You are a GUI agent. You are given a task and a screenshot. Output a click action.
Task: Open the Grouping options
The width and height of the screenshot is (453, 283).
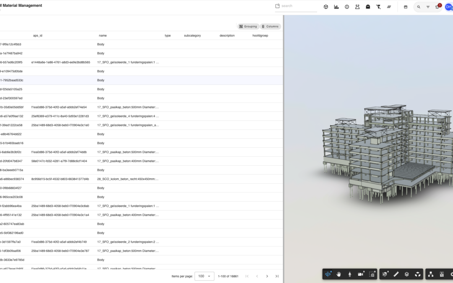tap(248, 26)
